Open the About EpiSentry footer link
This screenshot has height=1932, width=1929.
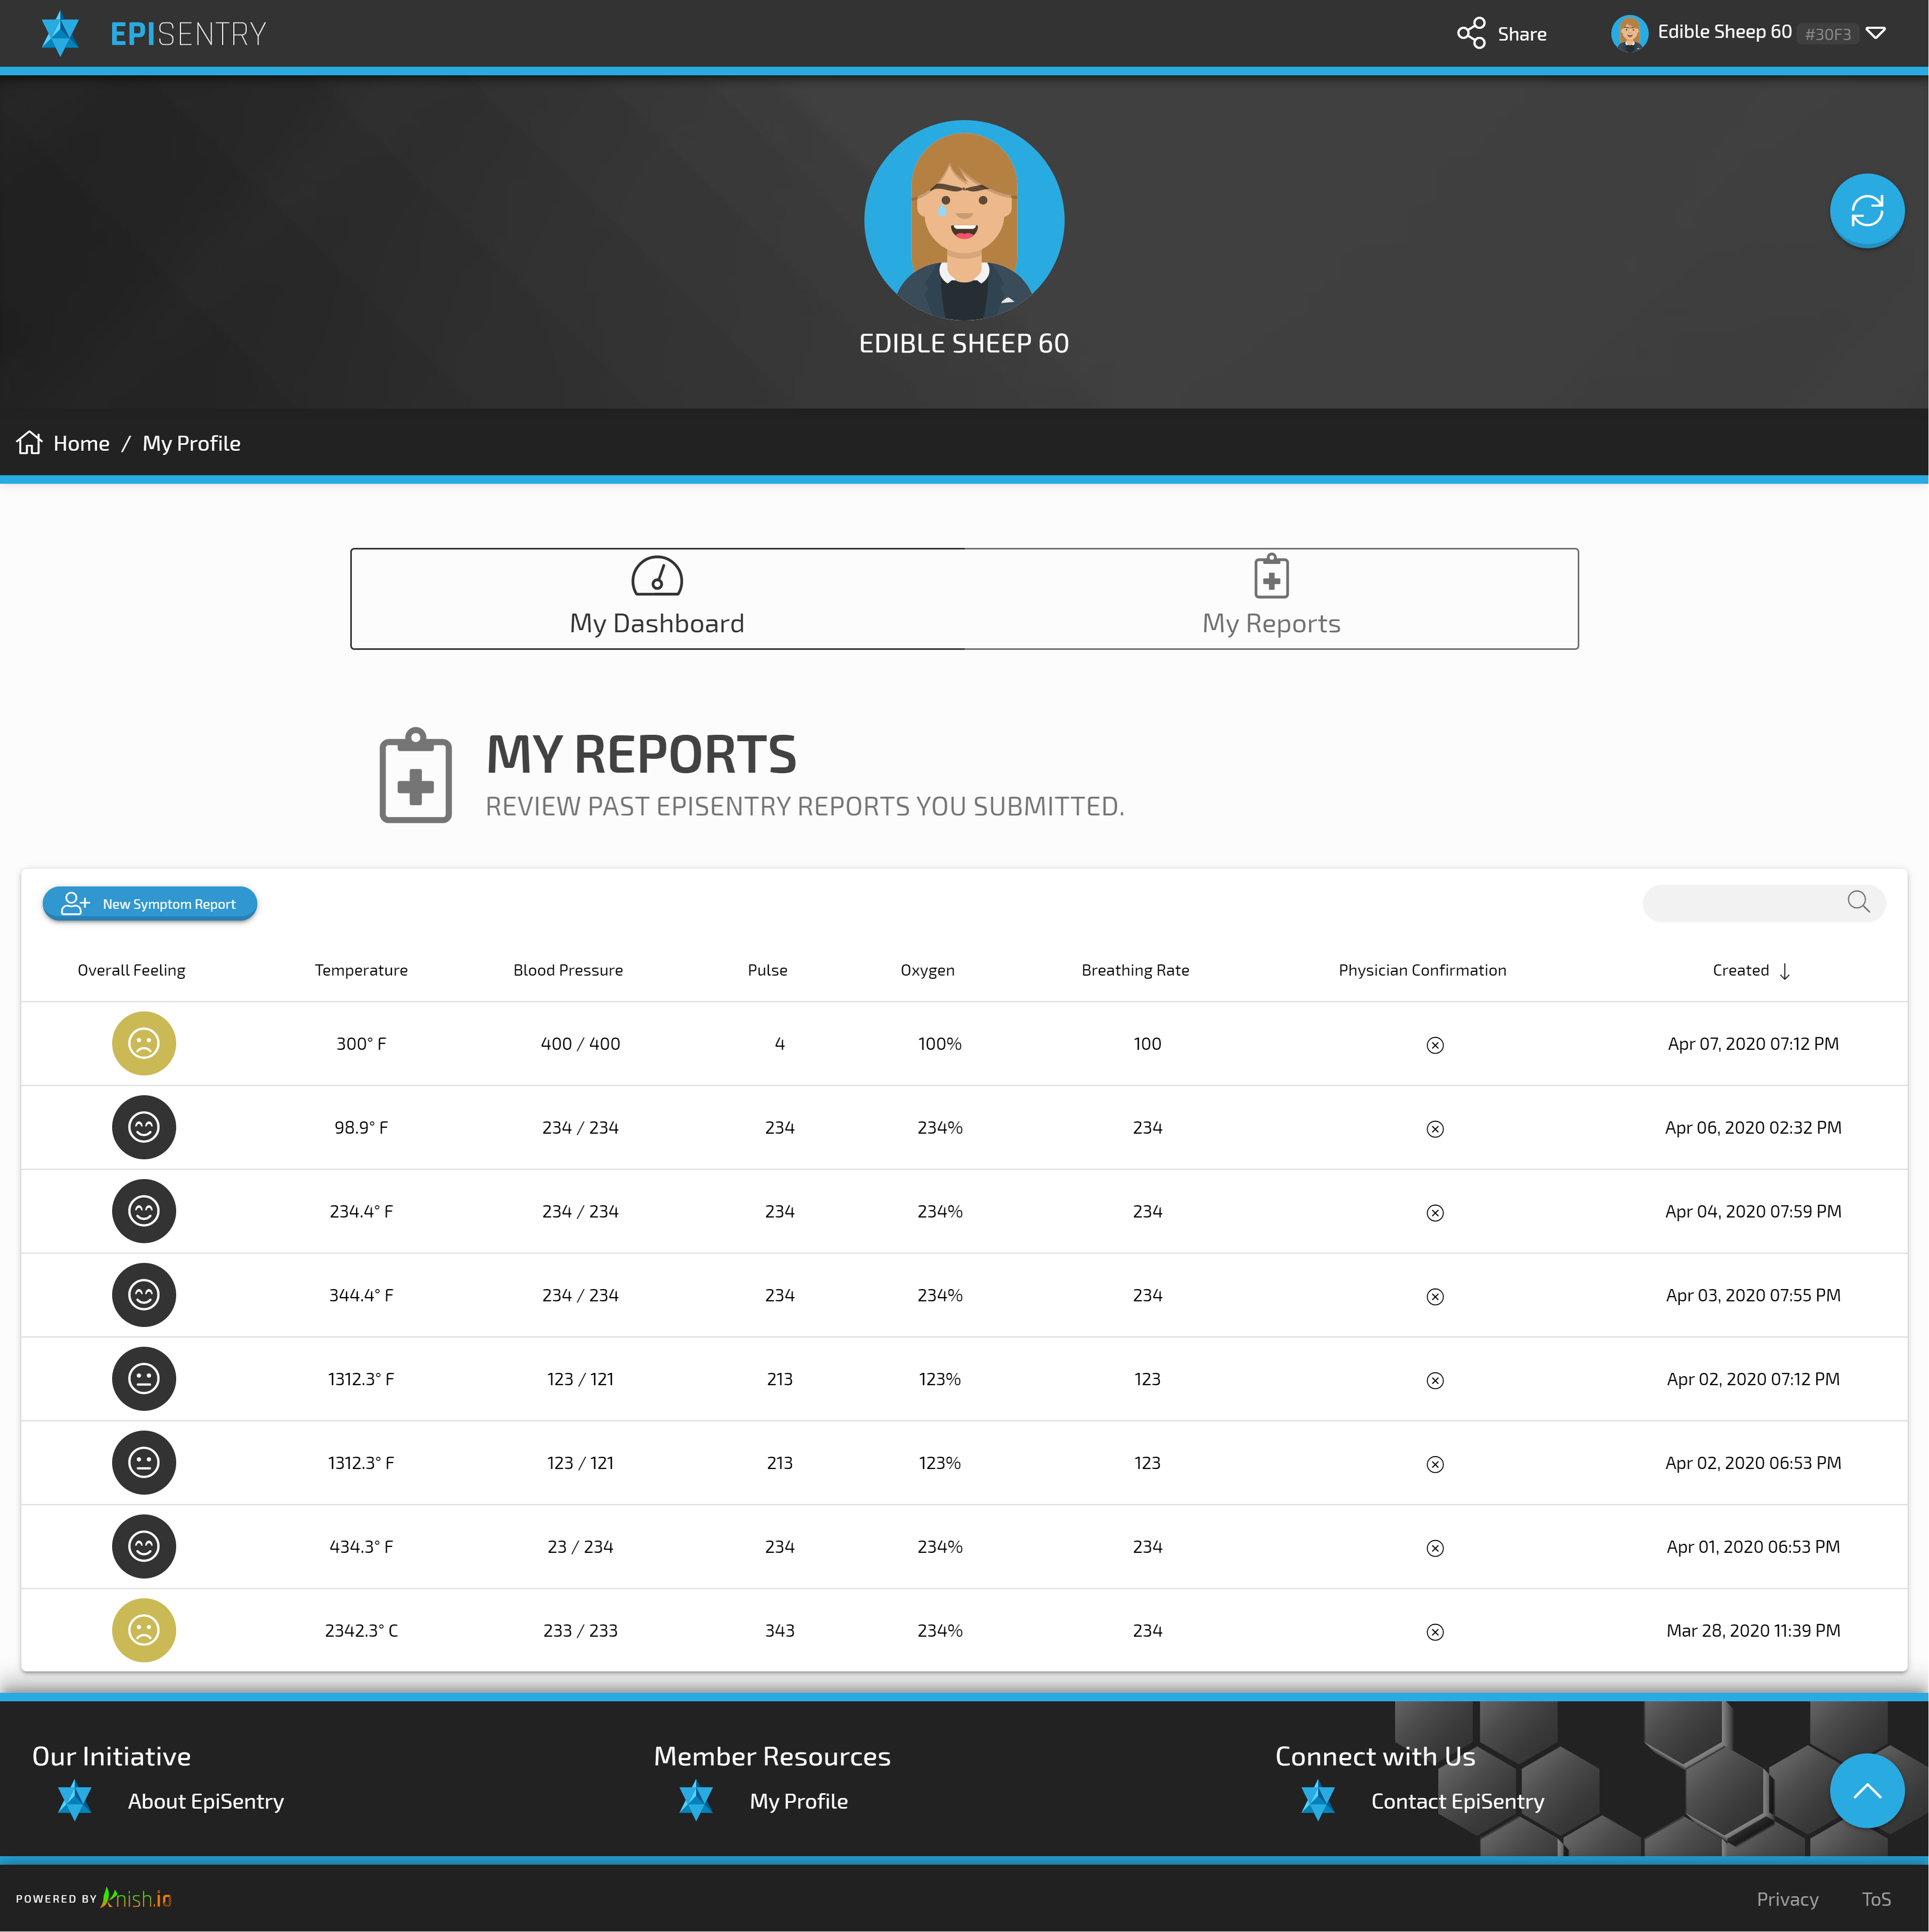click(x=206, y=1801)
